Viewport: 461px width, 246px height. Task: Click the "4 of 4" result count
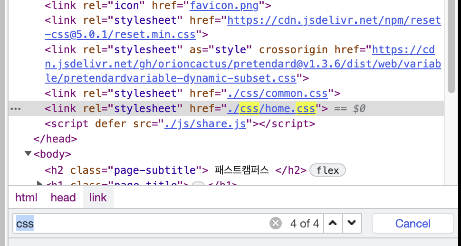click(305, 224)
